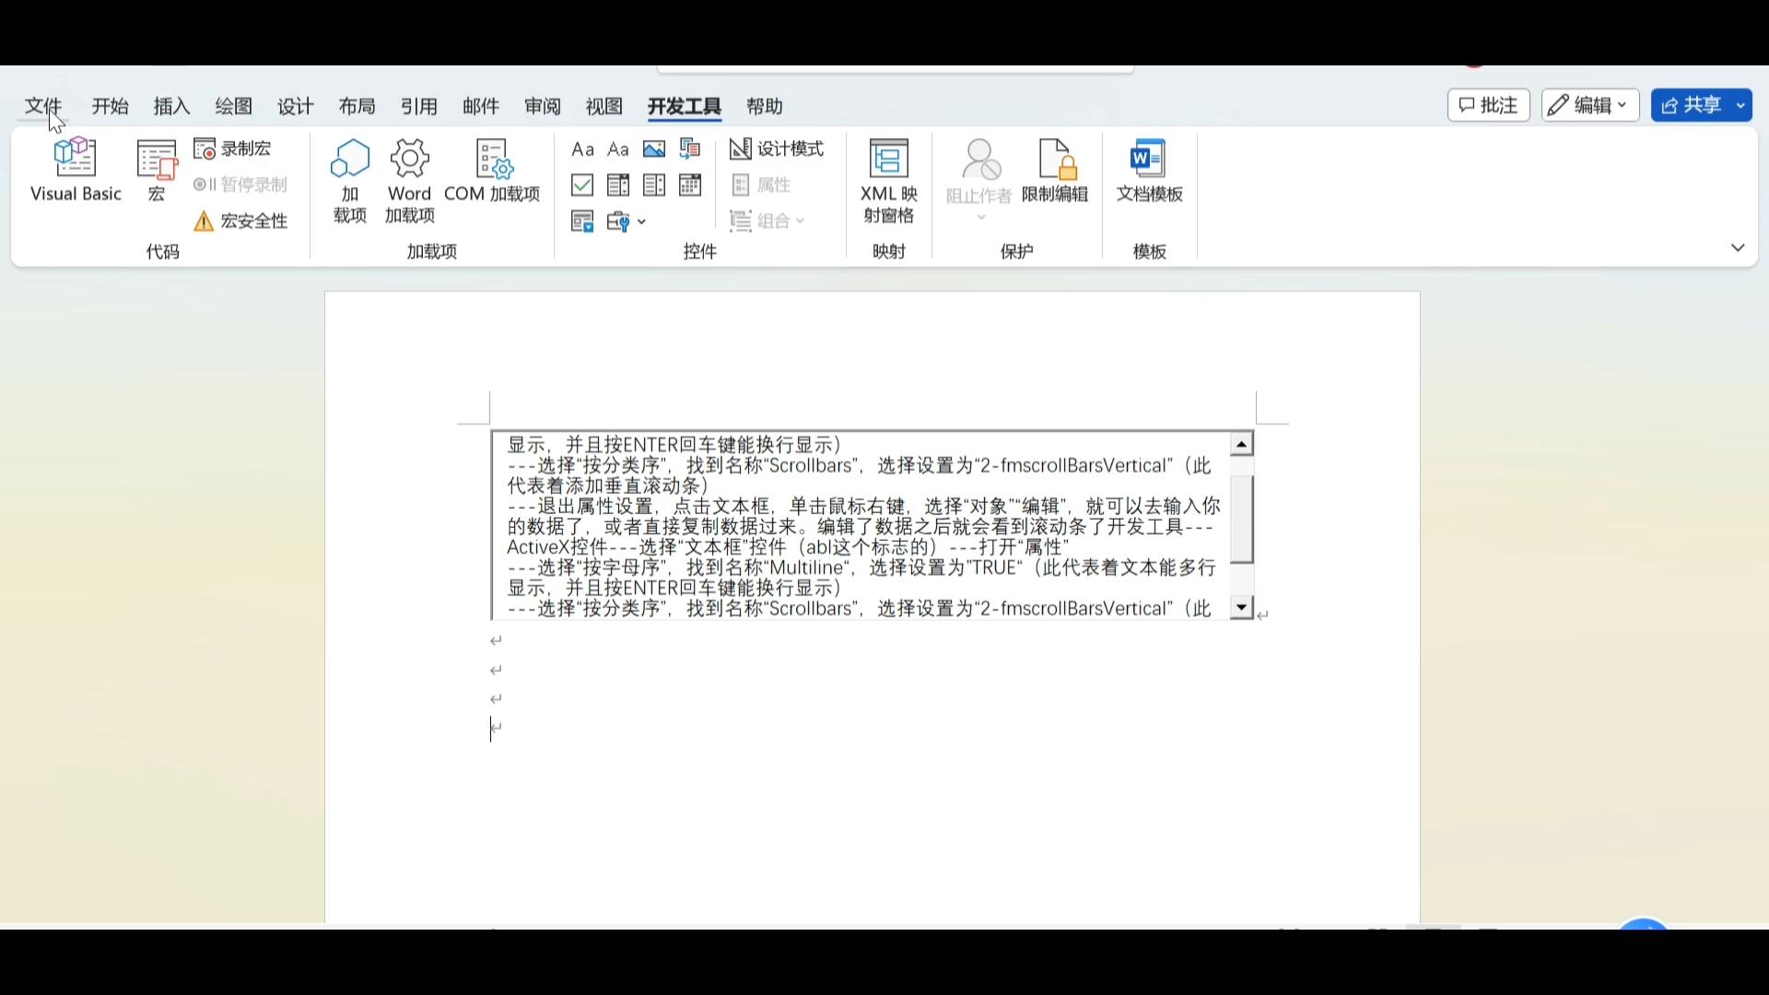Screen dimensions: 1769x995
Task: Open the 加载项 add-ins store
Action: coord(350,181)
